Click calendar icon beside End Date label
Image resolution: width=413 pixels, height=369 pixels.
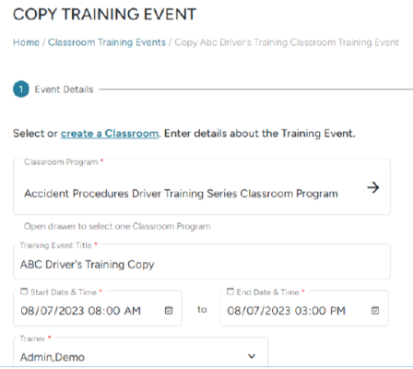230,292
